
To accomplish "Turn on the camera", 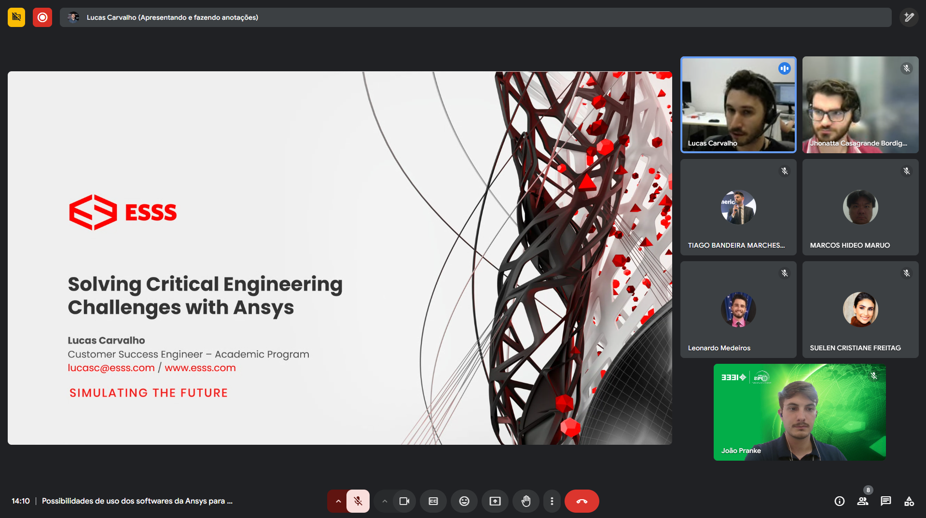I will (404, 501).
